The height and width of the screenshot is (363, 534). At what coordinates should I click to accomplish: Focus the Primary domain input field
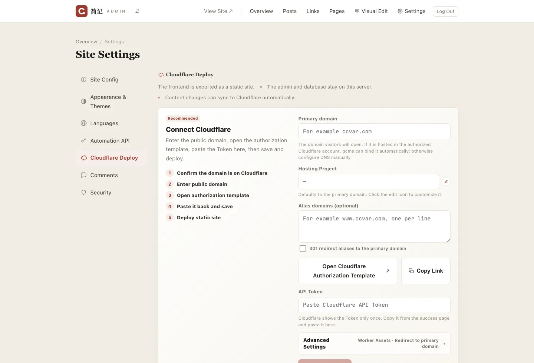374,131
